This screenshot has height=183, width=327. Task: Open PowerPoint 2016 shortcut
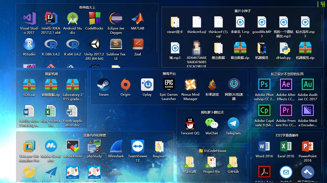coord(307,147)
